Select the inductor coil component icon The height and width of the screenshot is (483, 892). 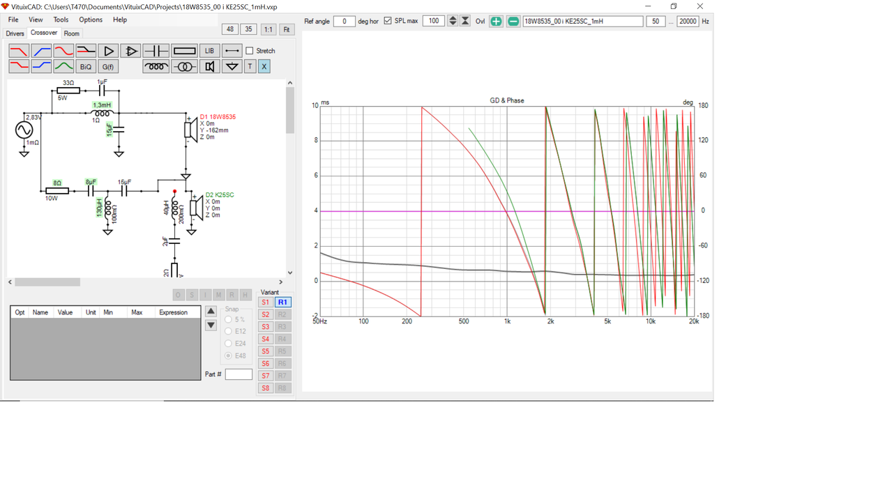(x=156, y=66)
